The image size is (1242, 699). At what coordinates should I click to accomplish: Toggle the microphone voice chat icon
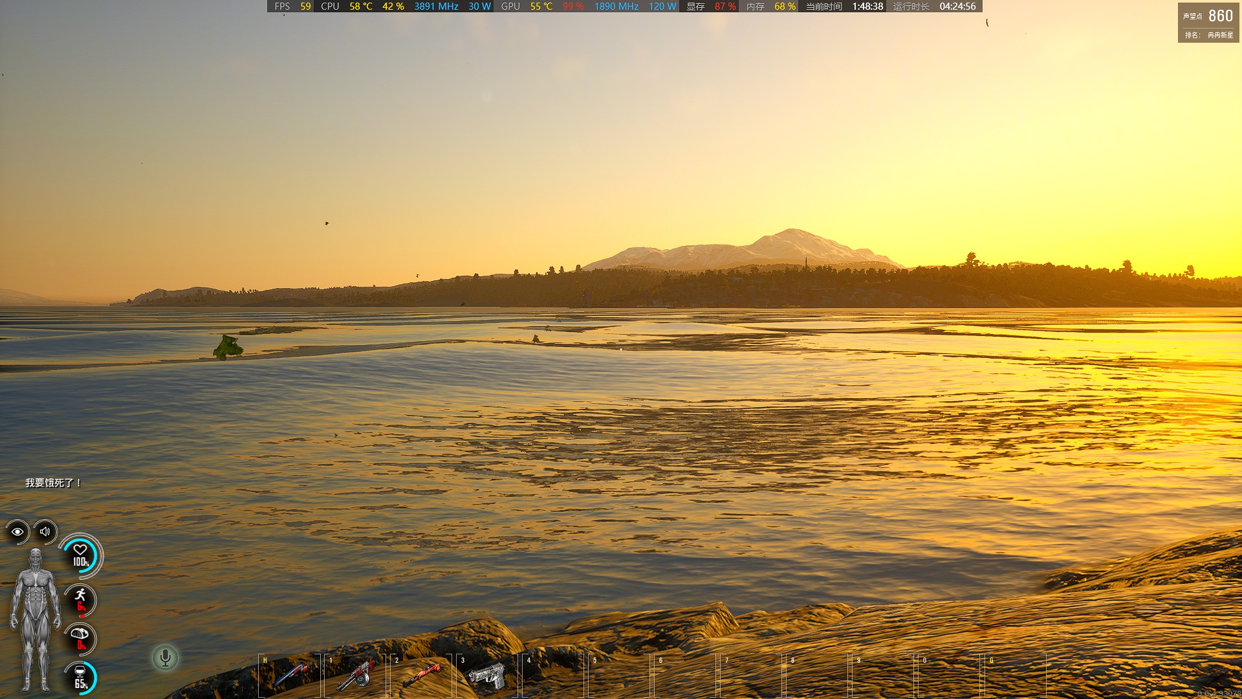click(165, 658)
